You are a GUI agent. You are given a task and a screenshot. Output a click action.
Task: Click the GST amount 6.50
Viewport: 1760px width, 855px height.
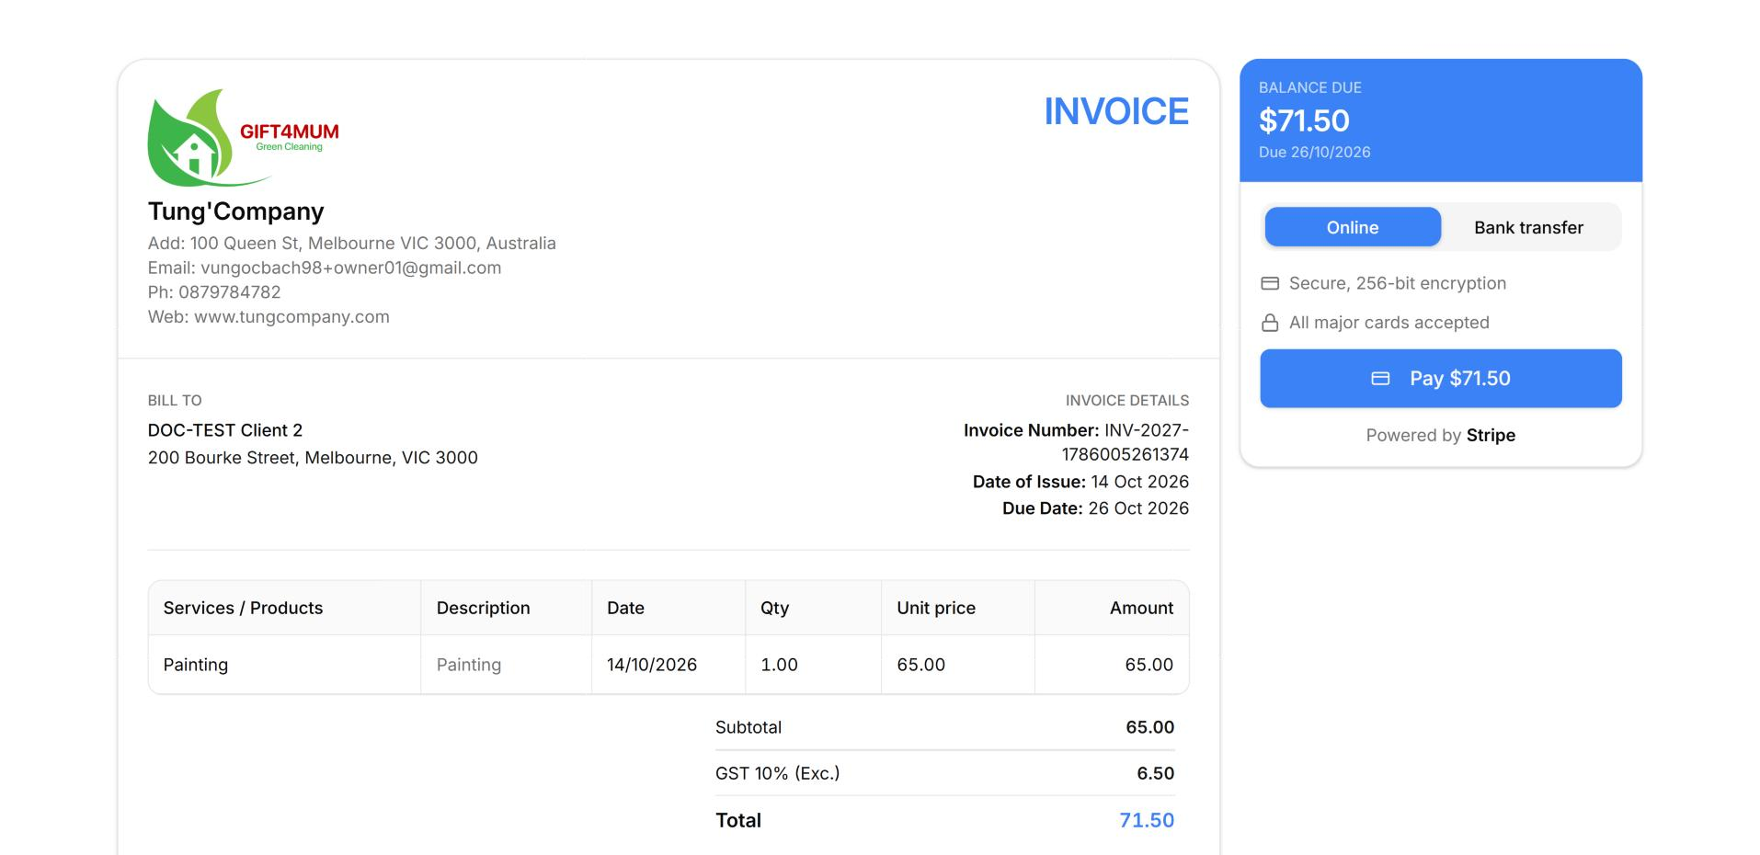click(x=1156, y=773)
